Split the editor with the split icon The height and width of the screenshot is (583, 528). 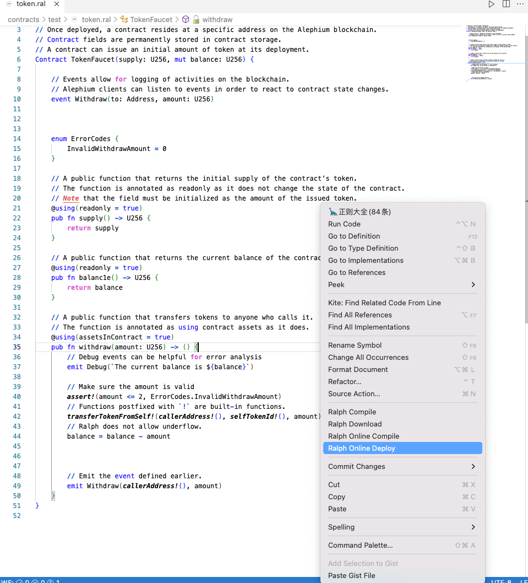(506, 4)
